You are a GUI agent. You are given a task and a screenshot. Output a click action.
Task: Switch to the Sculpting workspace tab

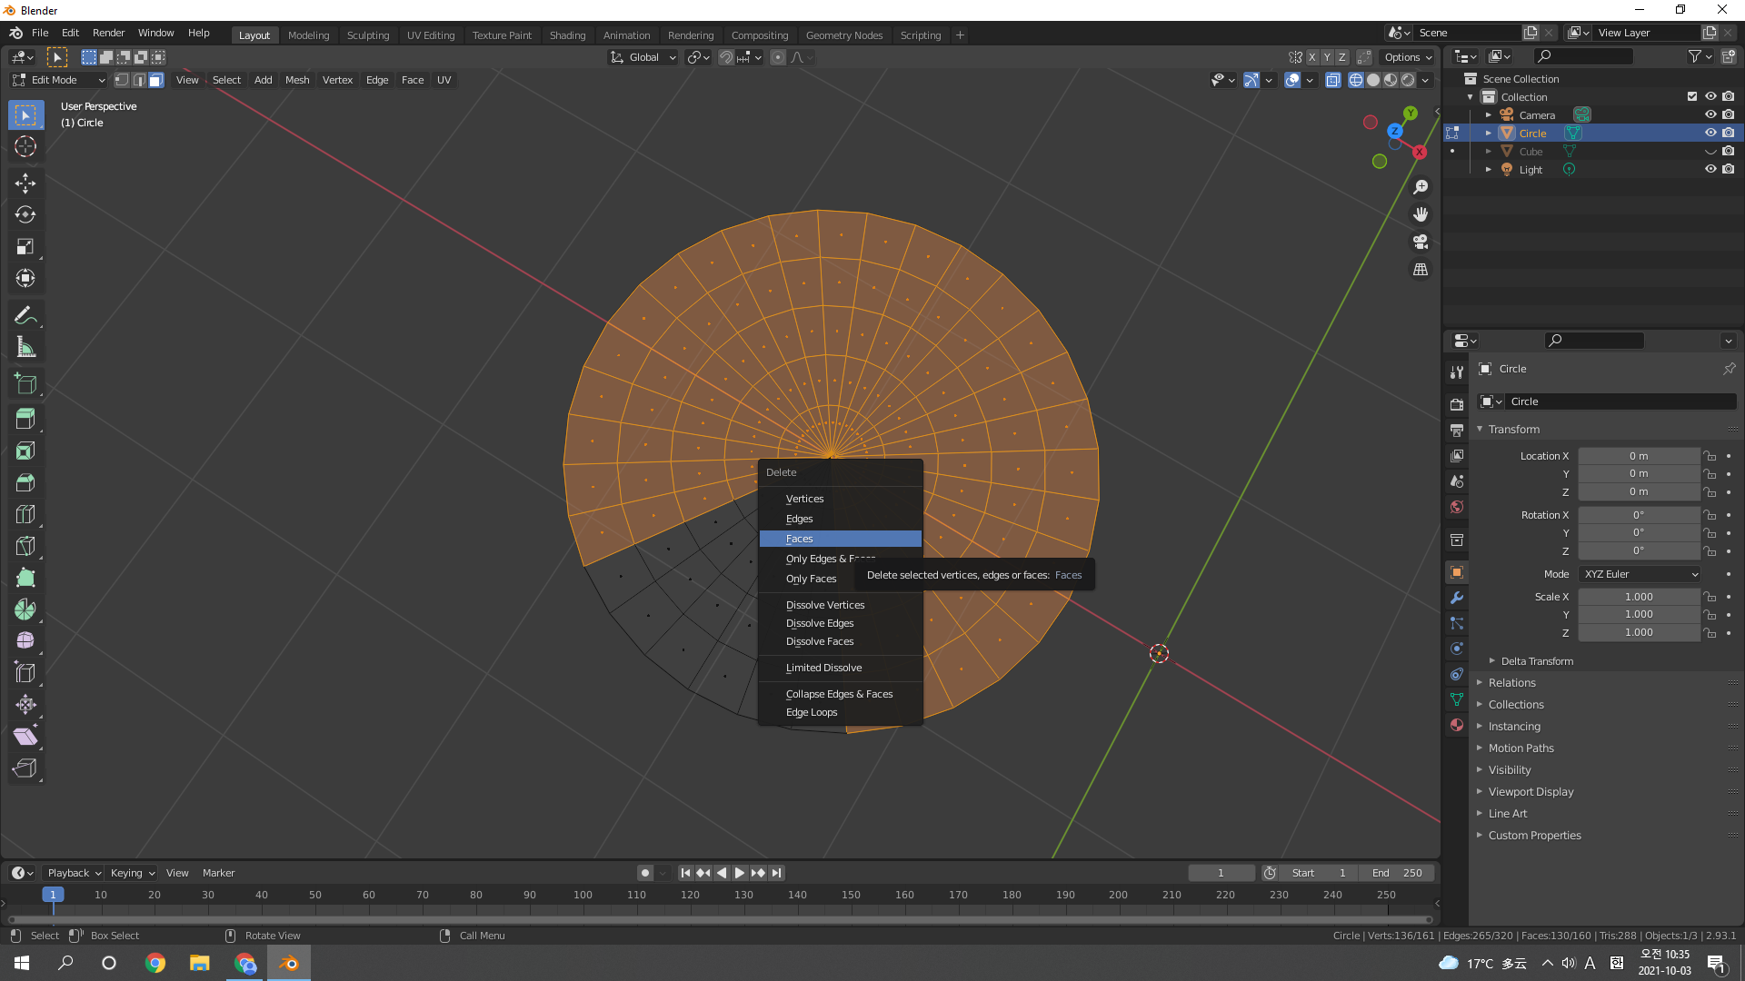(367, 35)
